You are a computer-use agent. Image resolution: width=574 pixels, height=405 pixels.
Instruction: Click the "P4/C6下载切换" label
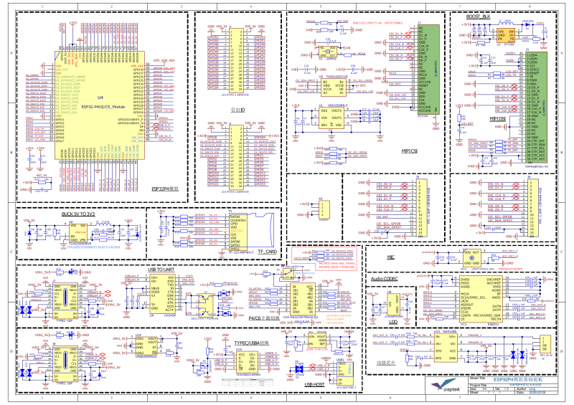(x=264, y=318)
